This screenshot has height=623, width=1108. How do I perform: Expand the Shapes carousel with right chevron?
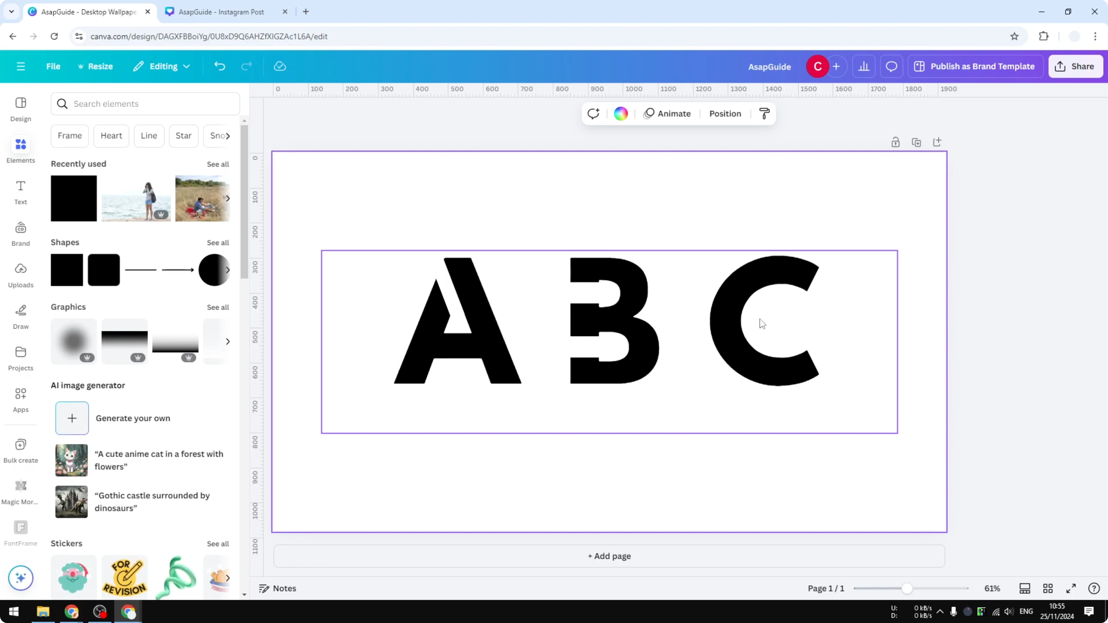pyautogui.click(x=228, y=270)
